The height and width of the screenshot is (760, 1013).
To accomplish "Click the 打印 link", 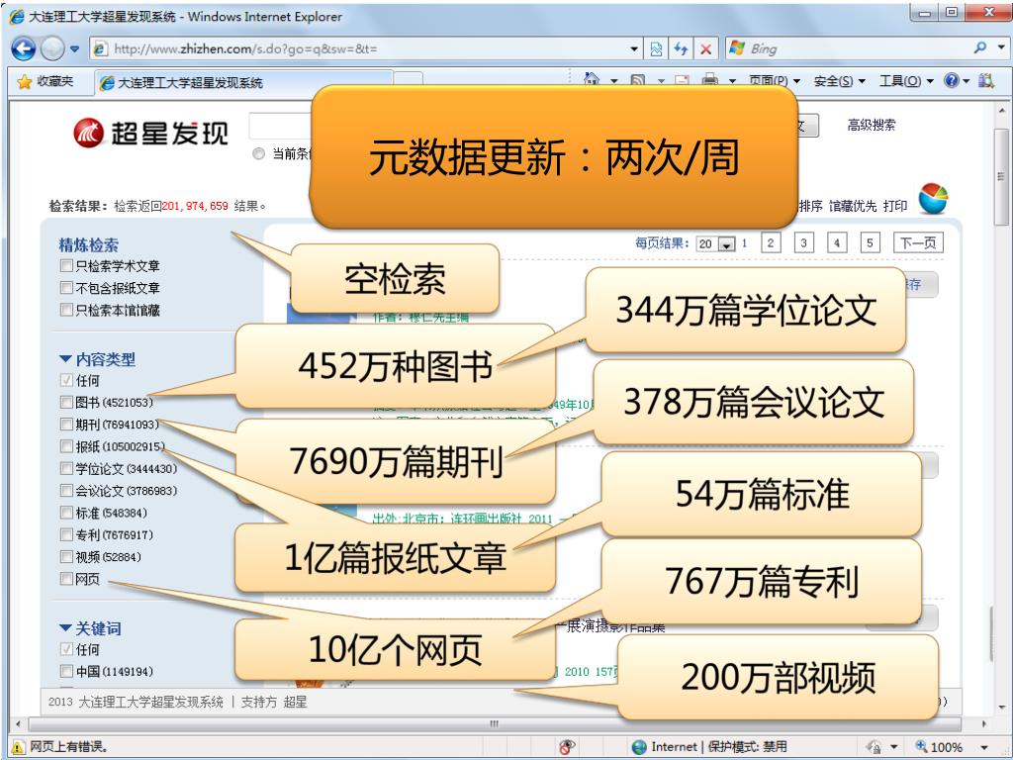I will pyautogui.click(x=895, y=206).
